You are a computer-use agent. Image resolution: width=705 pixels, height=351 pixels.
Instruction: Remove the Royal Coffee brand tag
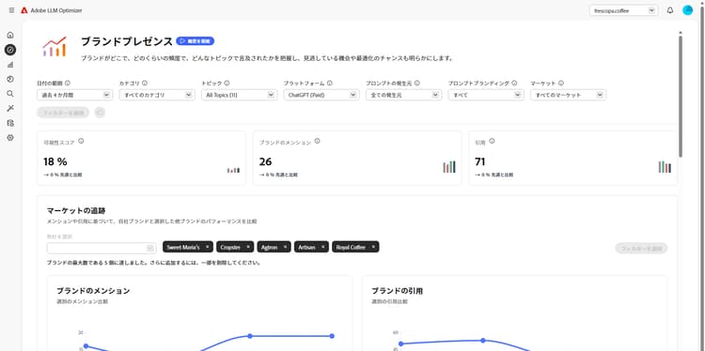(x=373, y=247)
